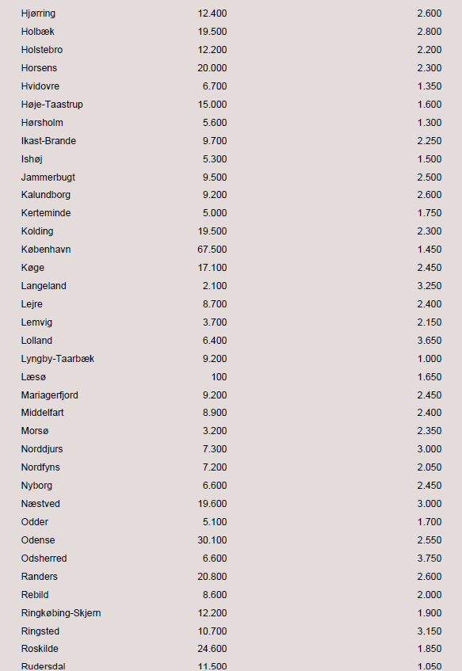Viewport: 462px width, 671px height.
Task: Select the København row label
Action: coord(46,250)
